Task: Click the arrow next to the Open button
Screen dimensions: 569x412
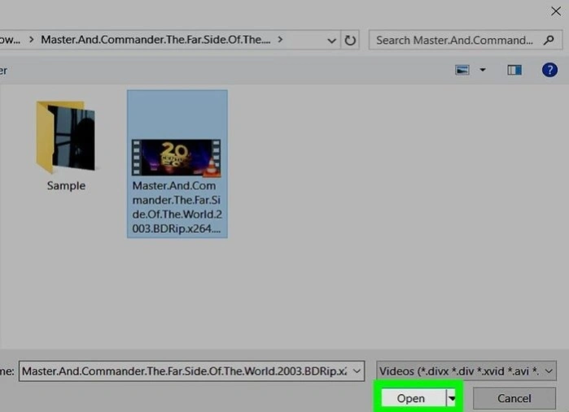Action: pos(452,398)
